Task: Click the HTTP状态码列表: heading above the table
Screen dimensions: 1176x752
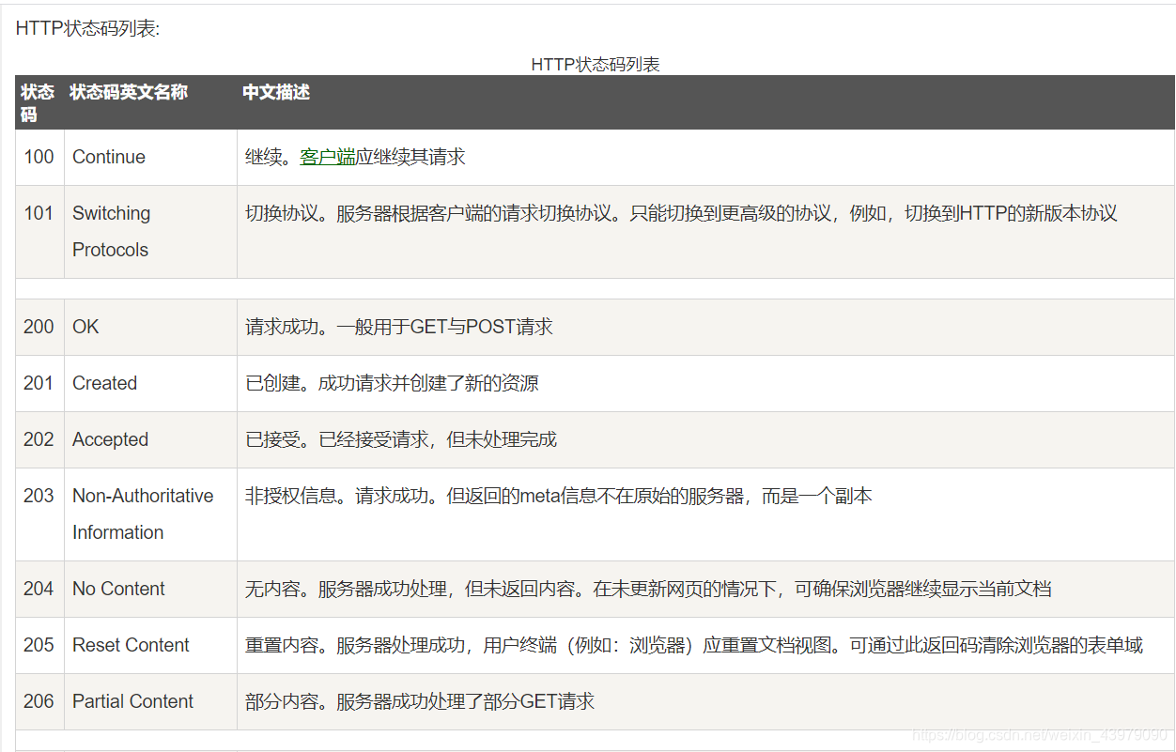Action: tap(88, 28)
